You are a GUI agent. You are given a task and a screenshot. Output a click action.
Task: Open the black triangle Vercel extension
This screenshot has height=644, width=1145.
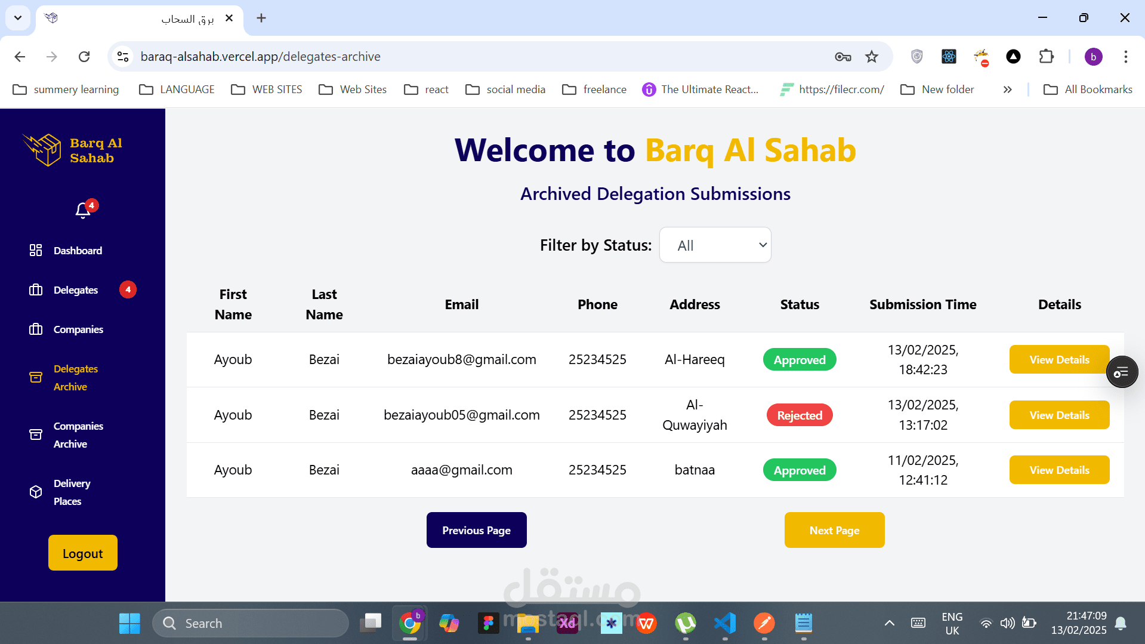[1013, 57]
